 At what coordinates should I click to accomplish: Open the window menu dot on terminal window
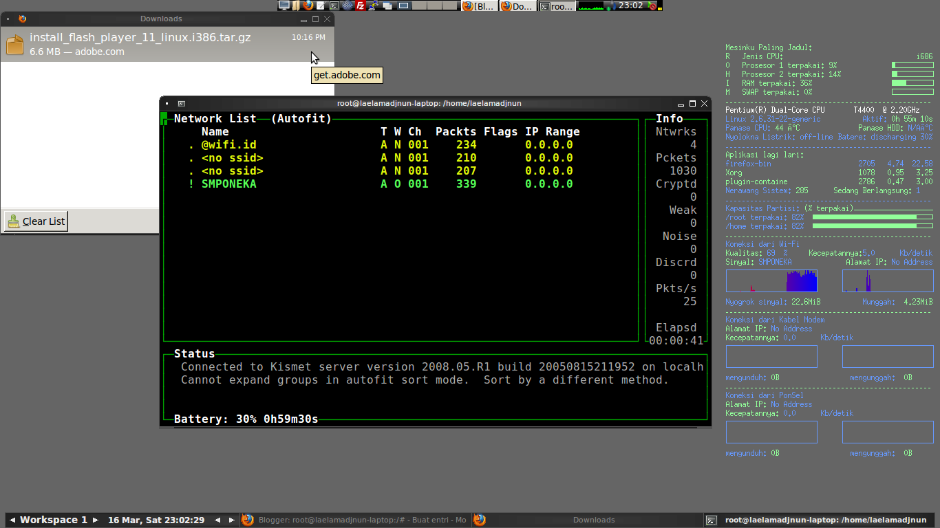point(167,103)
